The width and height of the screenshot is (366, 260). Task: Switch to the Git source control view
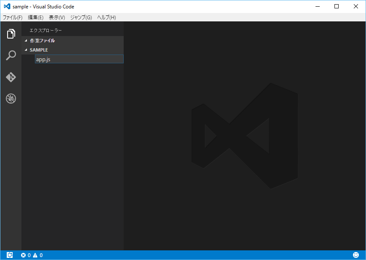(11, 77)
